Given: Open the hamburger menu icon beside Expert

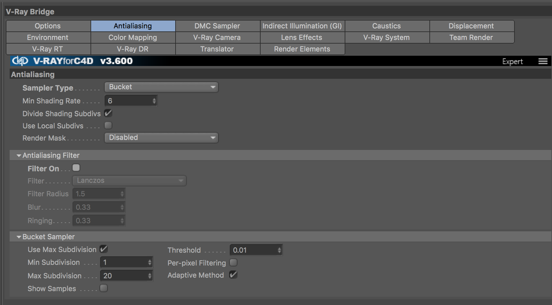Looking at the screenshot, I should point(543,61).
